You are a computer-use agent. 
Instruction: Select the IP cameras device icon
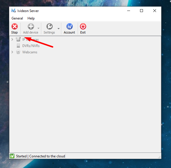18,39
